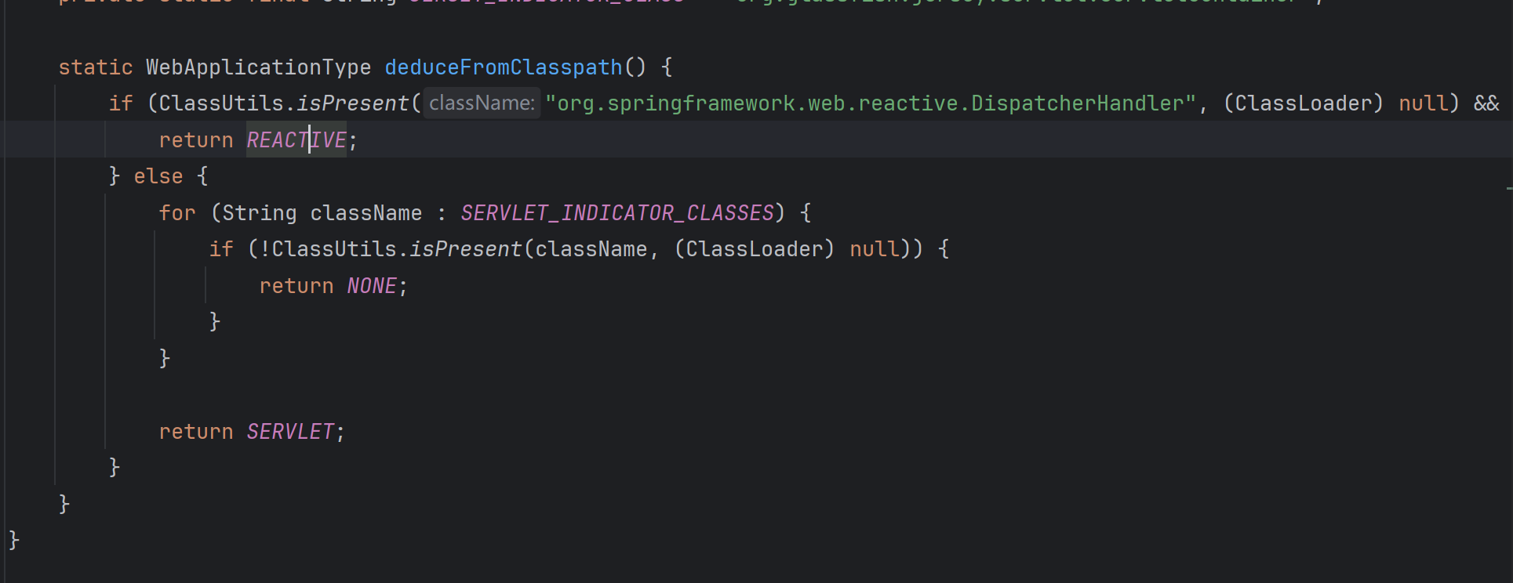Viewport: 1513px width, 583px height.
Task: Click the isPresent call in the first if statement
Action: tap(352, 103)
